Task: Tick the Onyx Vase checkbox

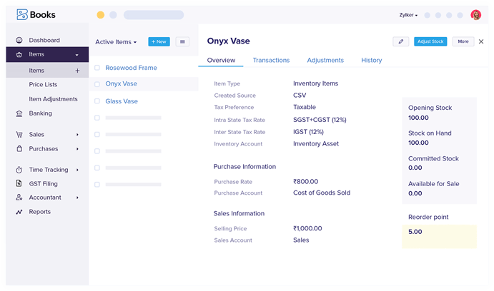Action: coord(97,84)
